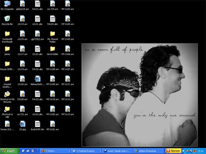Select the My Shared Folder icon

tap(52, 34)
